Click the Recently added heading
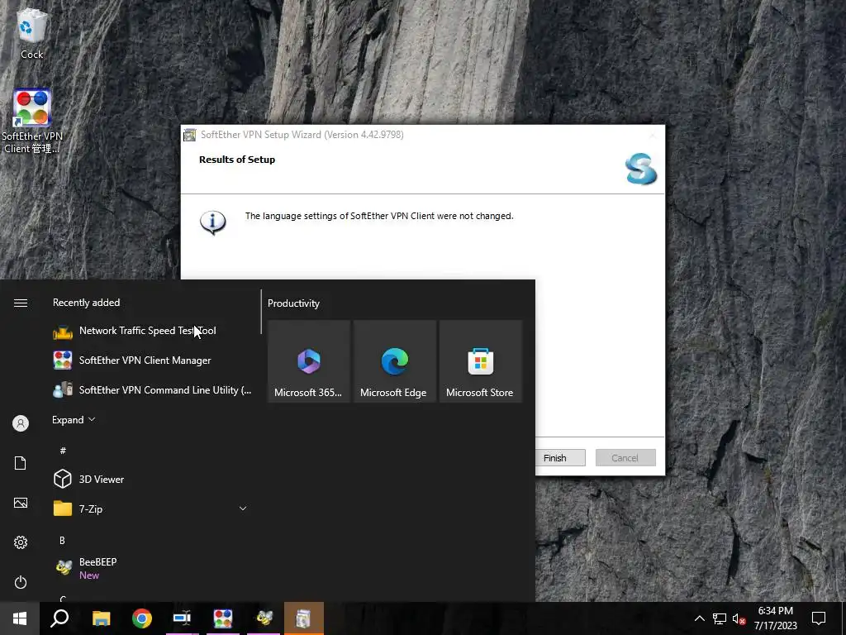Screen dimensions: 846x635 [86, 303]
